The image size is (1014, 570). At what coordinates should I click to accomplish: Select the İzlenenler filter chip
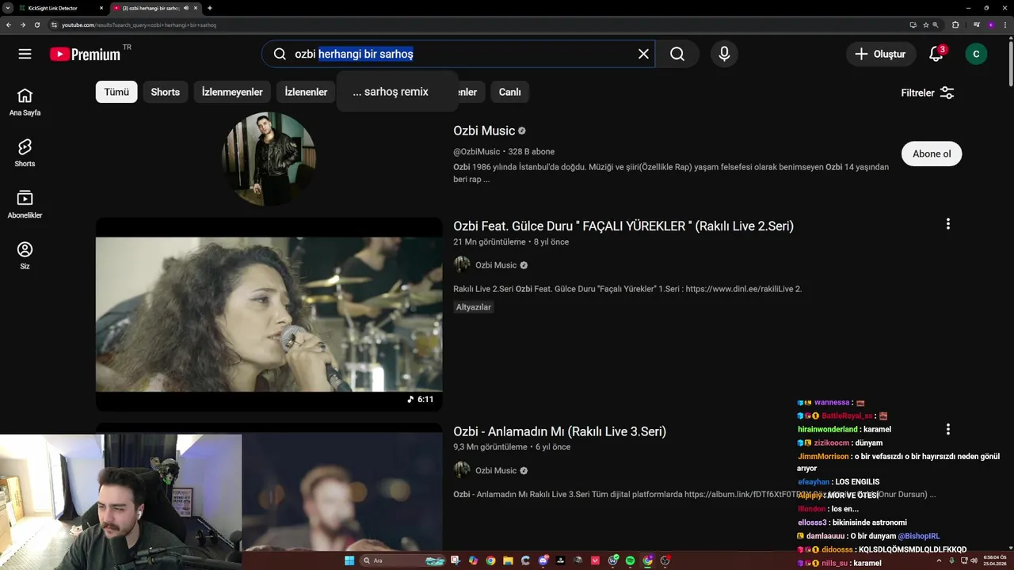point(306,92)
